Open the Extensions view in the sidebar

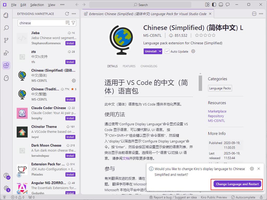[x=6, y=65]
